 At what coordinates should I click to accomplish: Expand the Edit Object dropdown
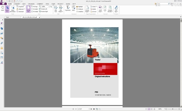[x=60, y=9]
